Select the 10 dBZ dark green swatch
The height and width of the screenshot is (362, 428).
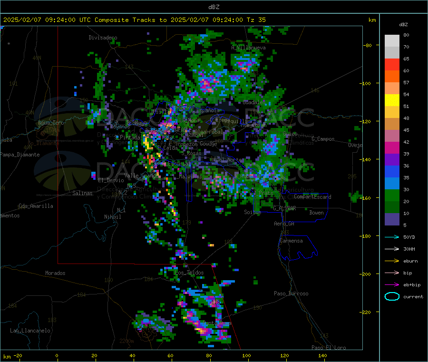click(x=392, y=207)
